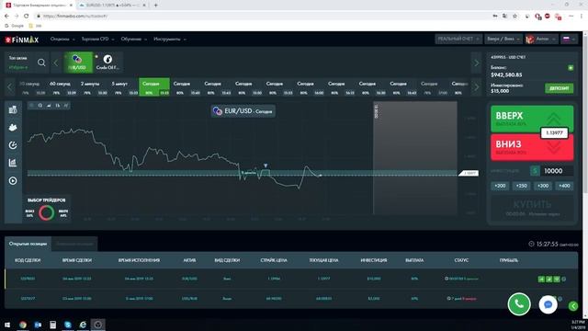Click the browser bookmark star icon
This screenshot has width=588, height=331.
514,17
